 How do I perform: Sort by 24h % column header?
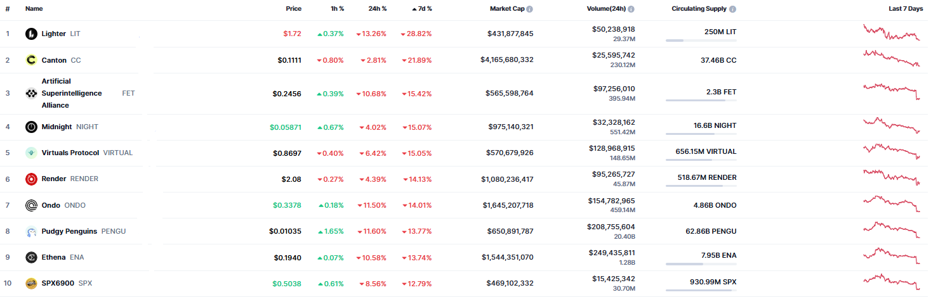(378, 9)
